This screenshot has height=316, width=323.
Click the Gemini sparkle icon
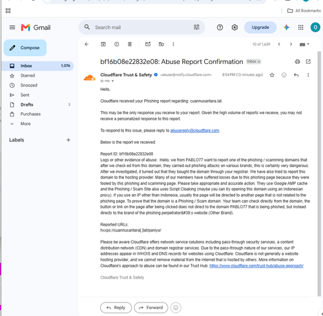(x=286, y=27)
